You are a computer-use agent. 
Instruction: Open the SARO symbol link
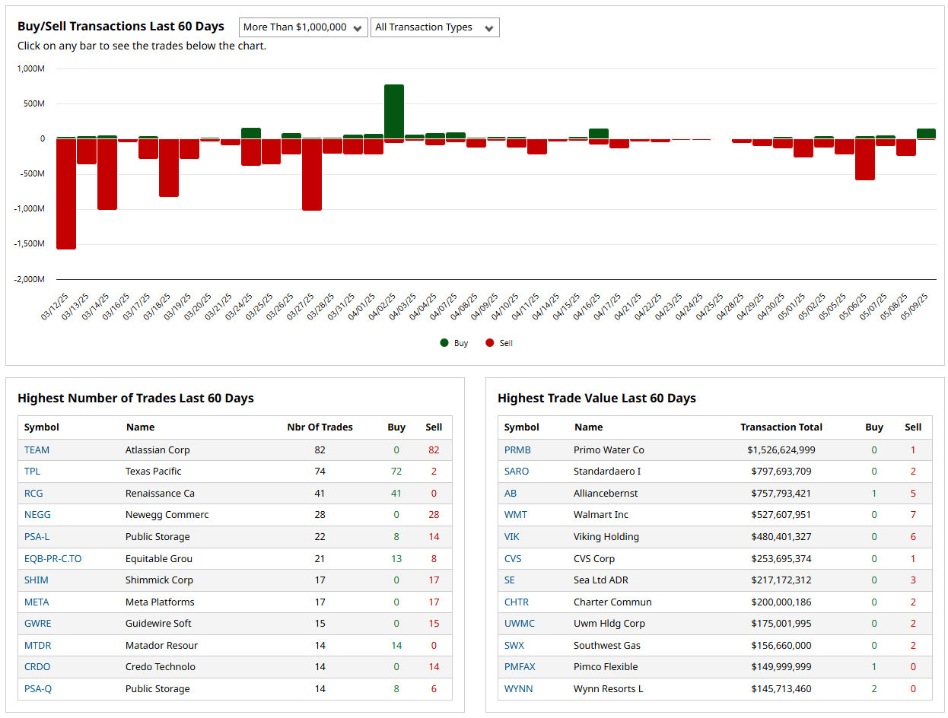tap(517, 472)
